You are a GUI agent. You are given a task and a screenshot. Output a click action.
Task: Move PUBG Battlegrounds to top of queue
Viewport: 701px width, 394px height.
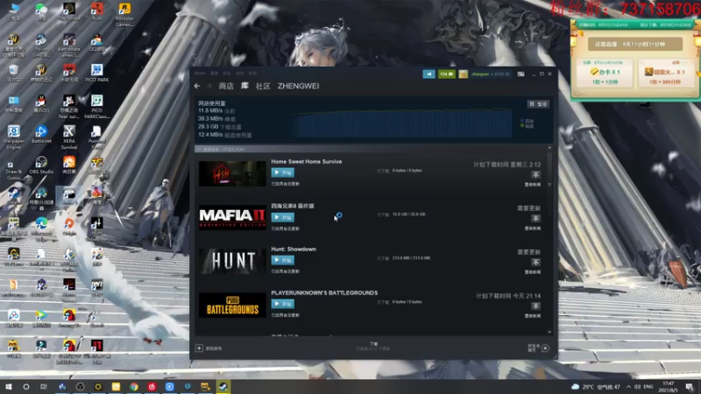tap(535, 306)
